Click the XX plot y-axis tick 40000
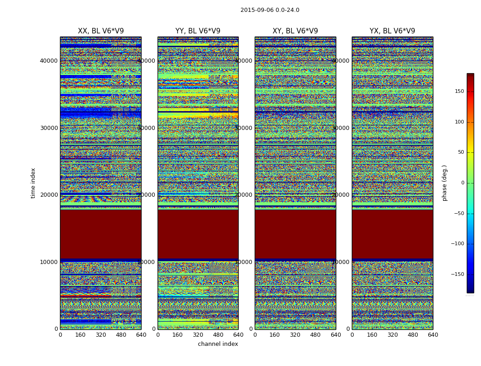This screenshot has width=481, height=366. pyautogui.click(x=49, y=61)
